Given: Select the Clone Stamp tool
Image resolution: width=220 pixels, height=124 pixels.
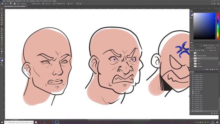Looking at the screenshot, I should coord(2,29).
